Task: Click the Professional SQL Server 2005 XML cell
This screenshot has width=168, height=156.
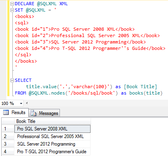Action: coord(52,136)
